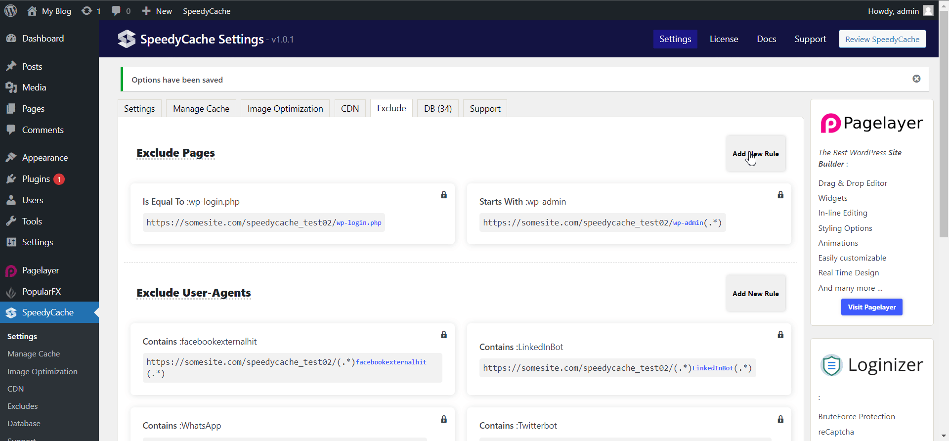Click the wp-admin rule URL code
Image resolution: width=949 pixels, height=441 pixels.
(603, 222)
